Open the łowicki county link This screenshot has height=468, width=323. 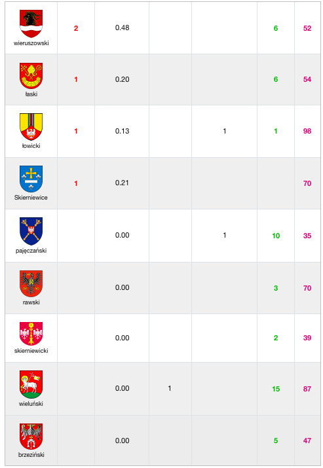coord(31,146)
